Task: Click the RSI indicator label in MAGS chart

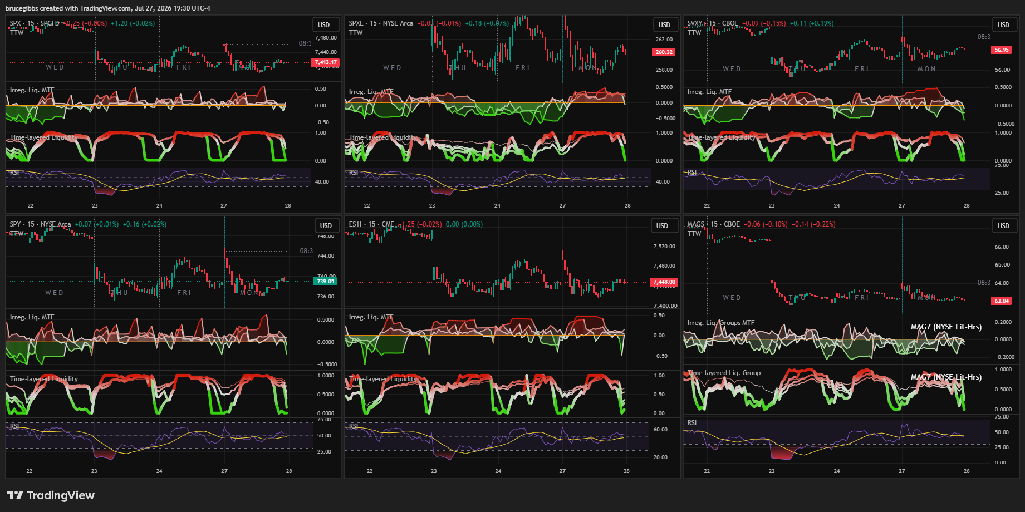Action: (x=692, y=423)
